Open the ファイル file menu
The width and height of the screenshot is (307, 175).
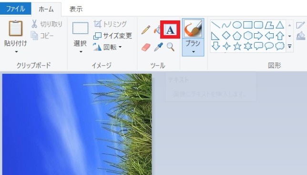(x=15, y=9)
